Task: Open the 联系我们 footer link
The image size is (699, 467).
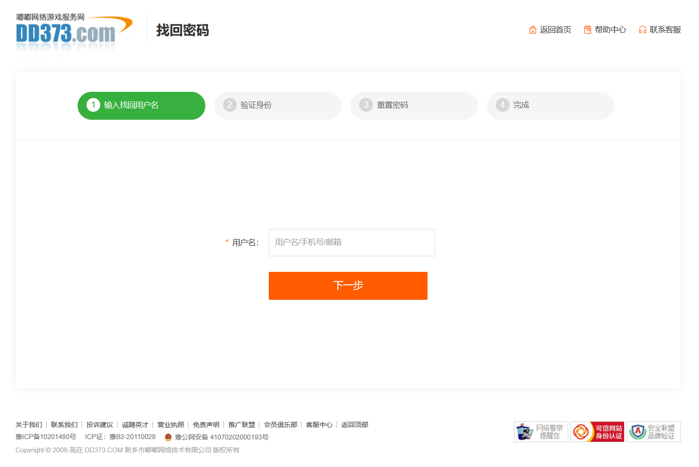Action: click(x=64, y=425)
